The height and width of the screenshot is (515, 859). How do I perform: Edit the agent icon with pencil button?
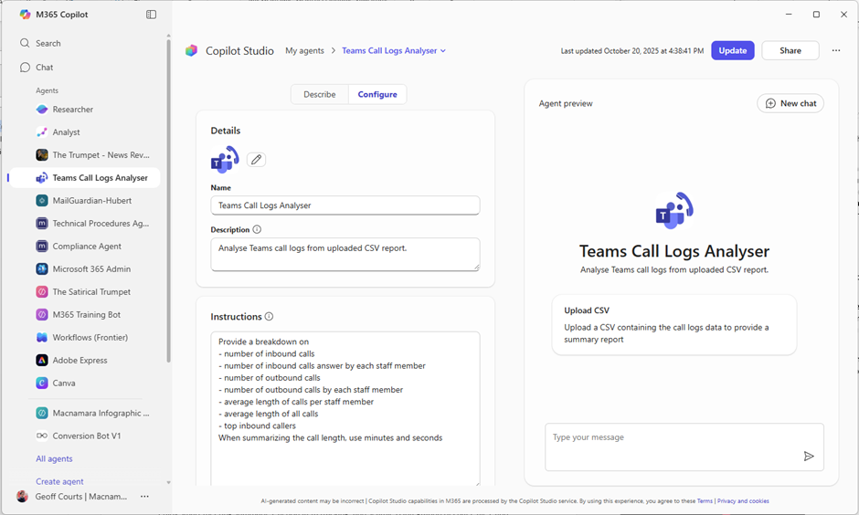[257, 160]
